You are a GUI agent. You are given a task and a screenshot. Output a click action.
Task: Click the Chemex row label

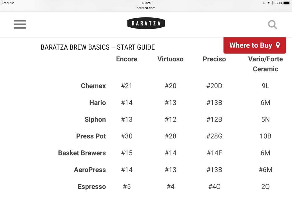tap(93, 86)
